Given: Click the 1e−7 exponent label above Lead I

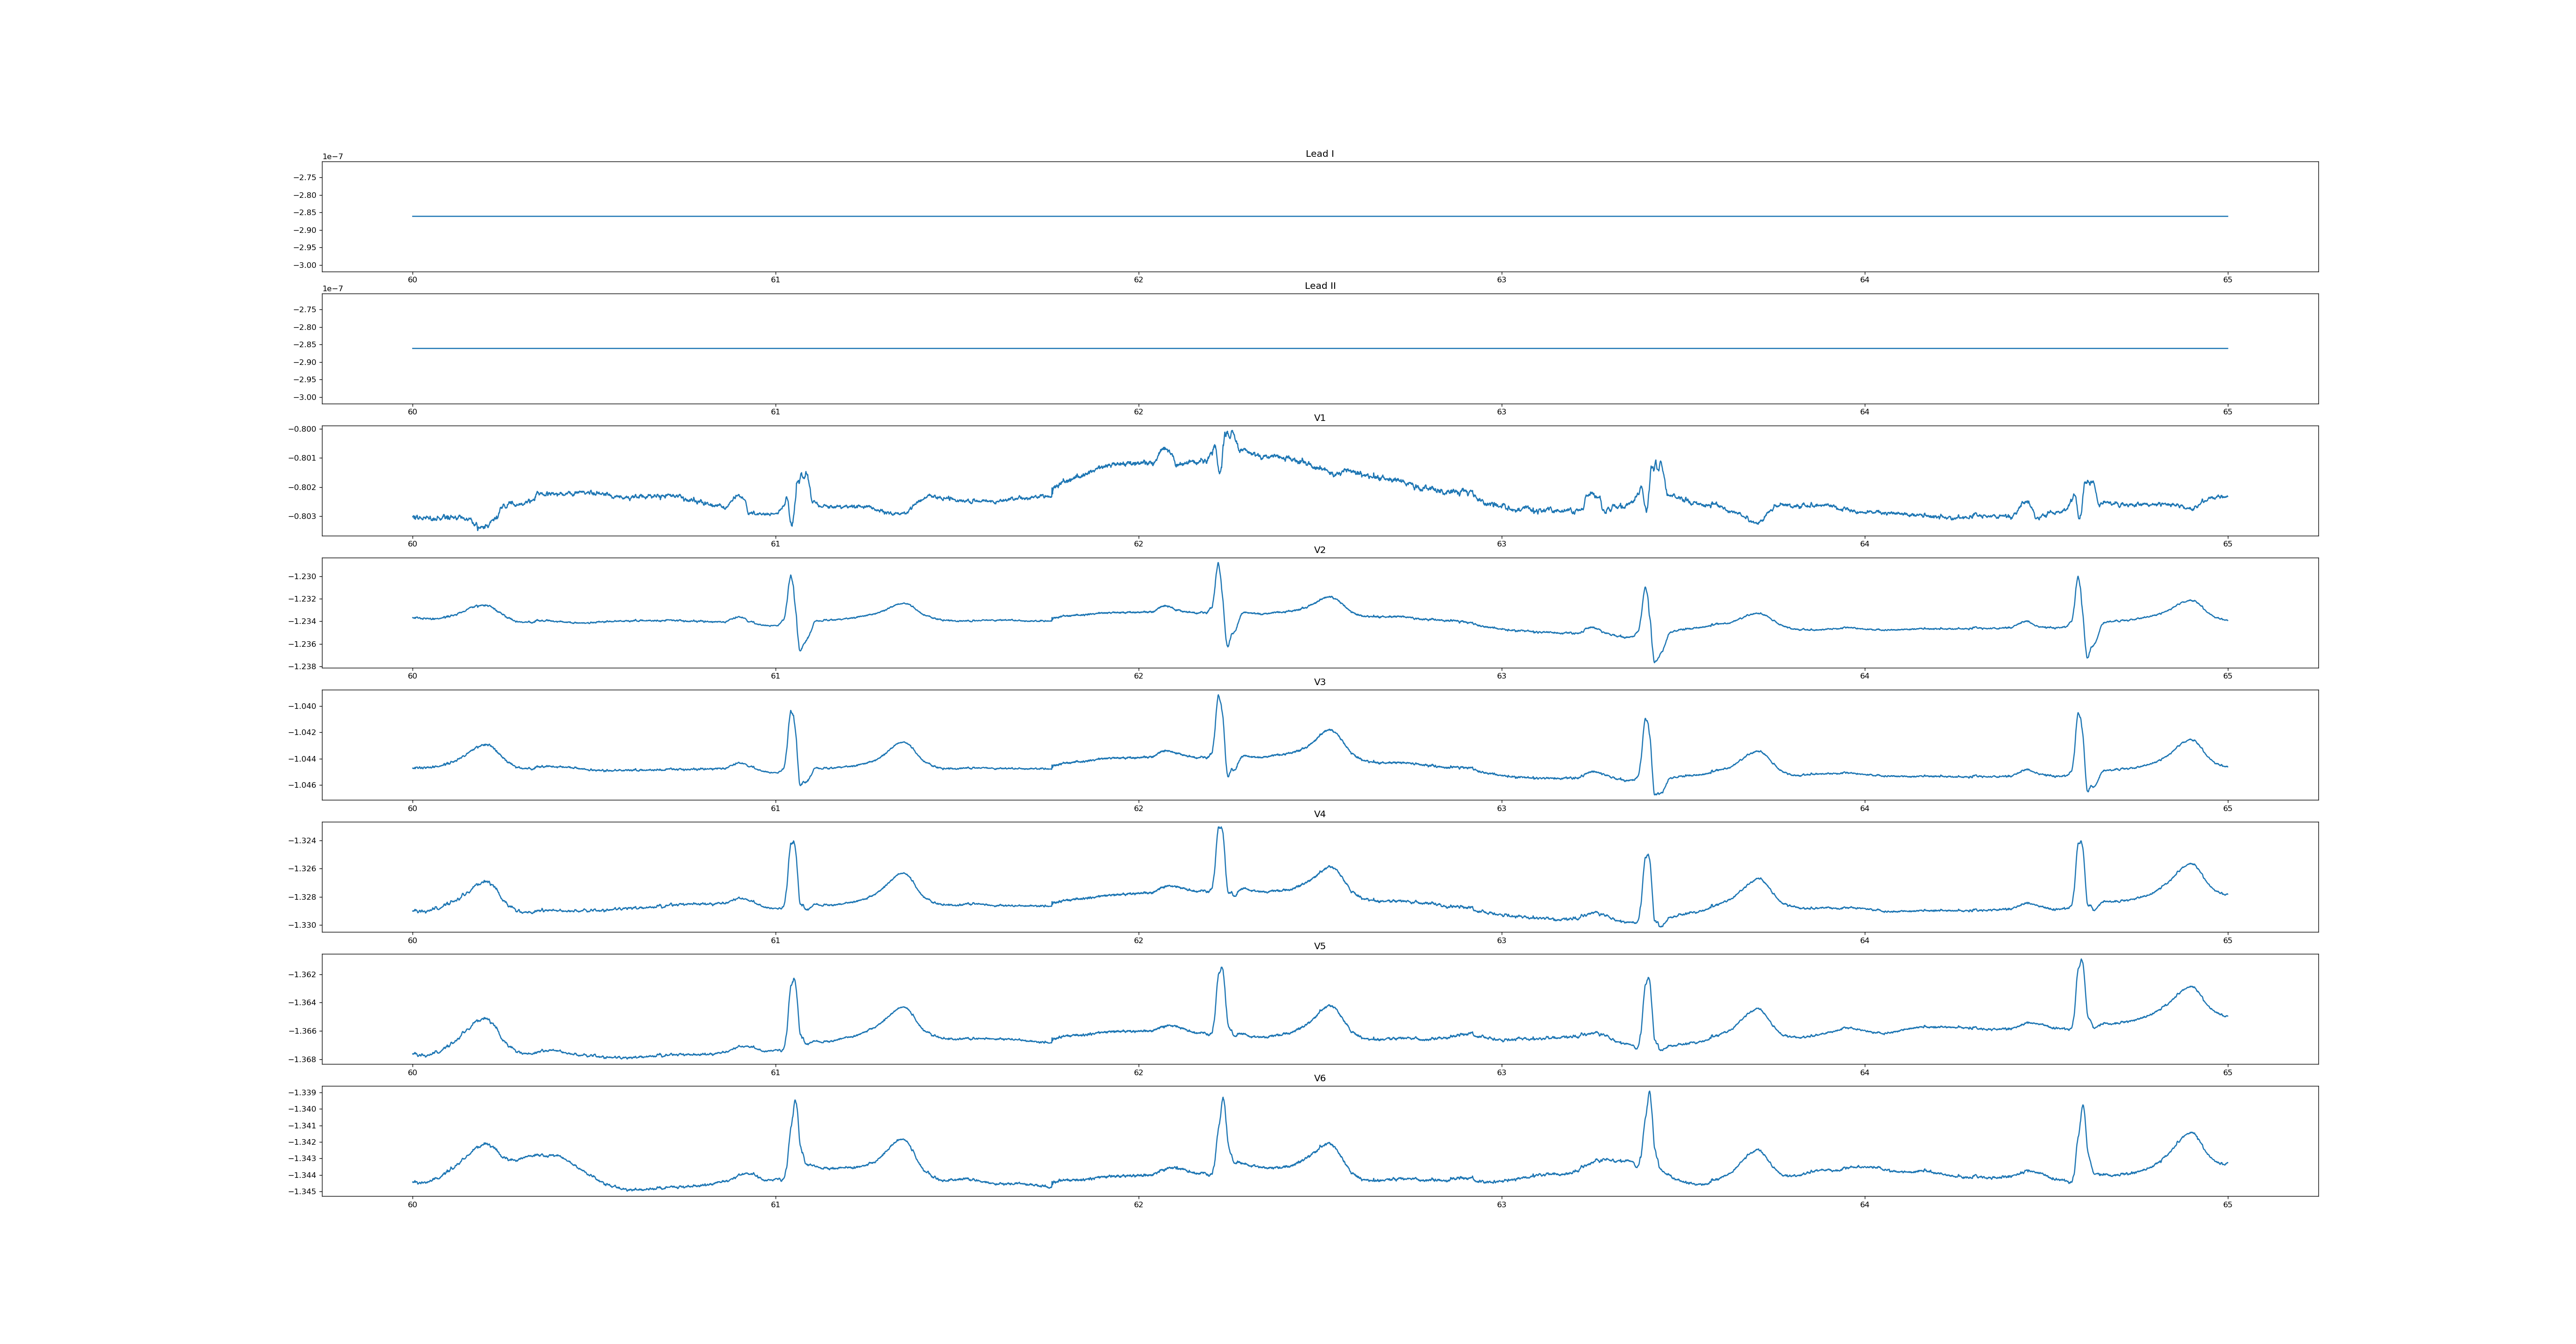Looking at the screenshot, I should [332, 157].
